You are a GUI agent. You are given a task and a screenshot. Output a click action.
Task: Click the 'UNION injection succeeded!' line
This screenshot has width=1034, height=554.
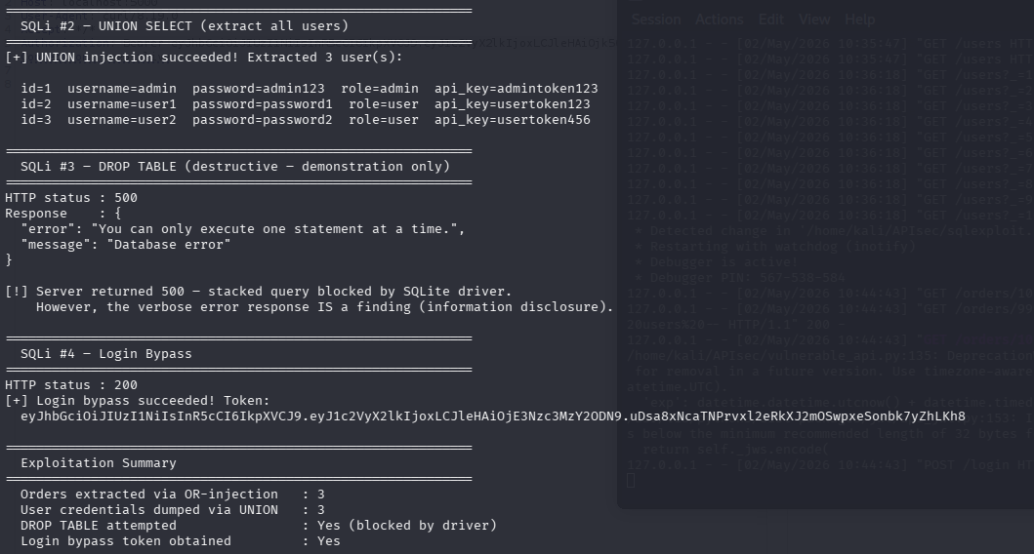204,58
